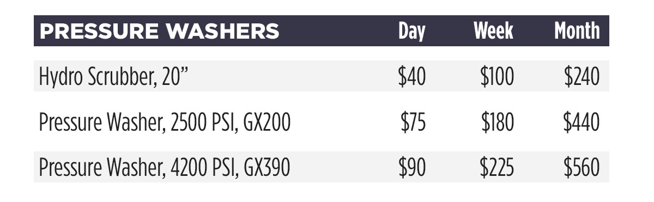Select the Hydro Scrubber table row

tap(322, 76)
